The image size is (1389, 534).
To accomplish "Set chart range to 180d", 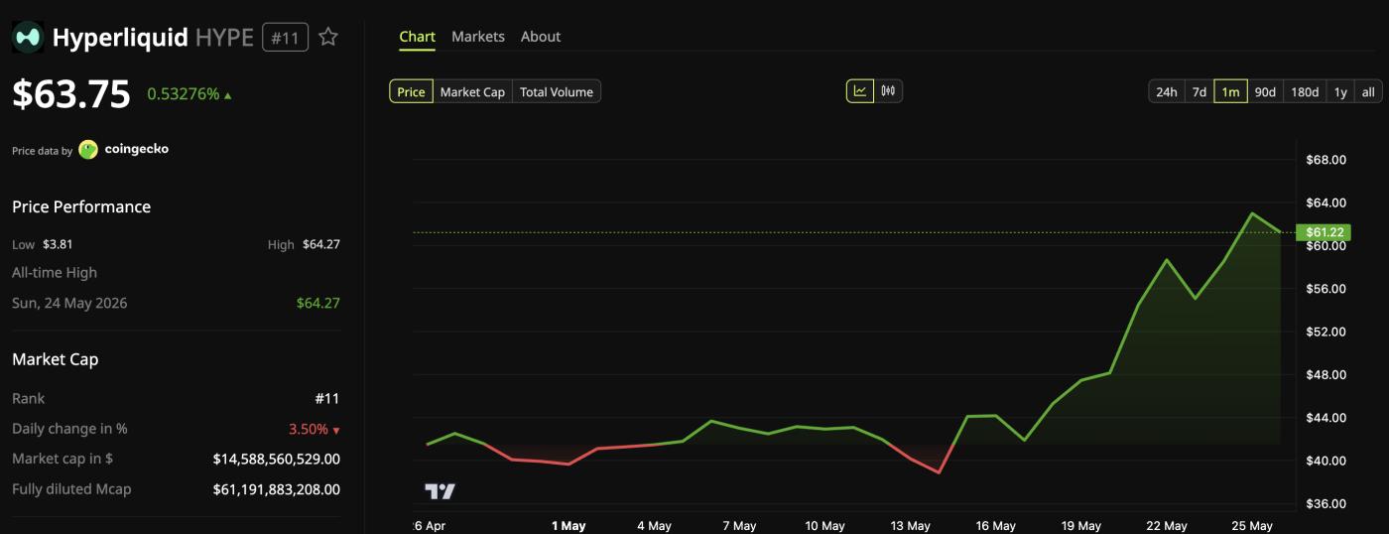I will [x=1305, y=91].
